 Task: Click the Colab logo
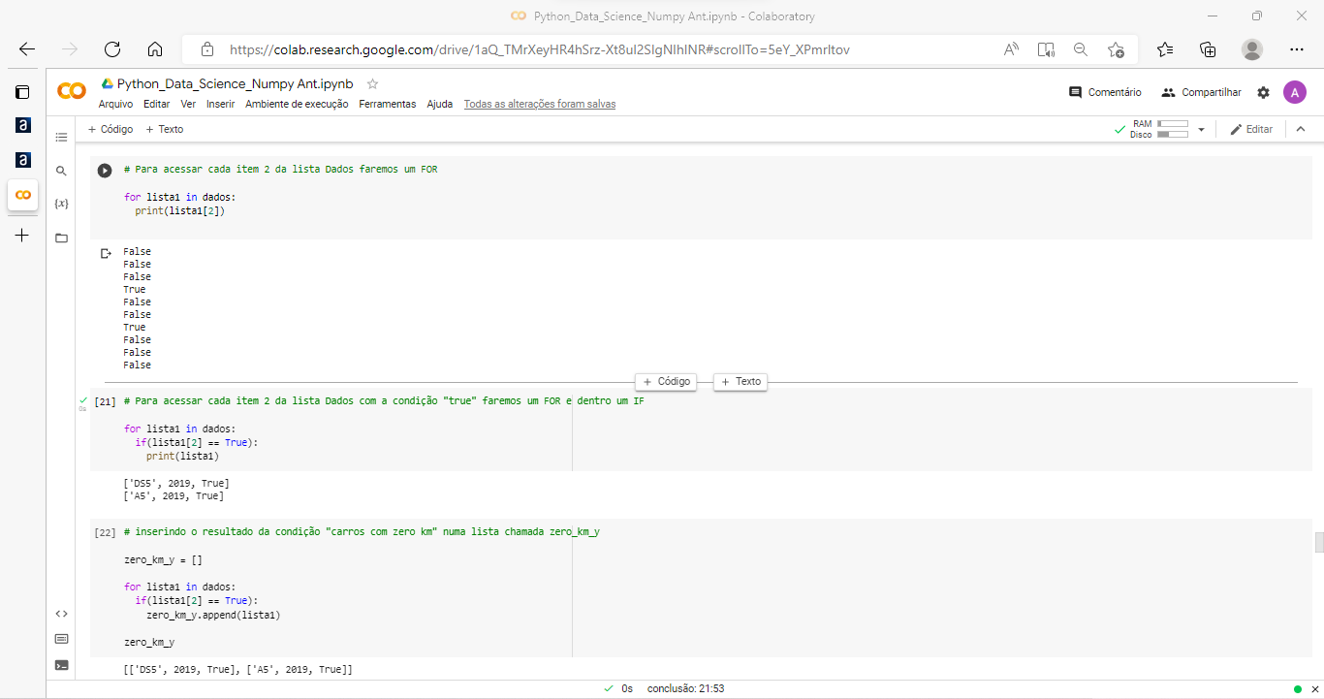[x=72, y=91]
